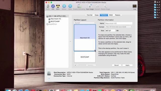Viewport: 161px width, 91px height.
Task: Select 500.11 GB APPLE HDD in sidebar
Action: pos(57,16)
